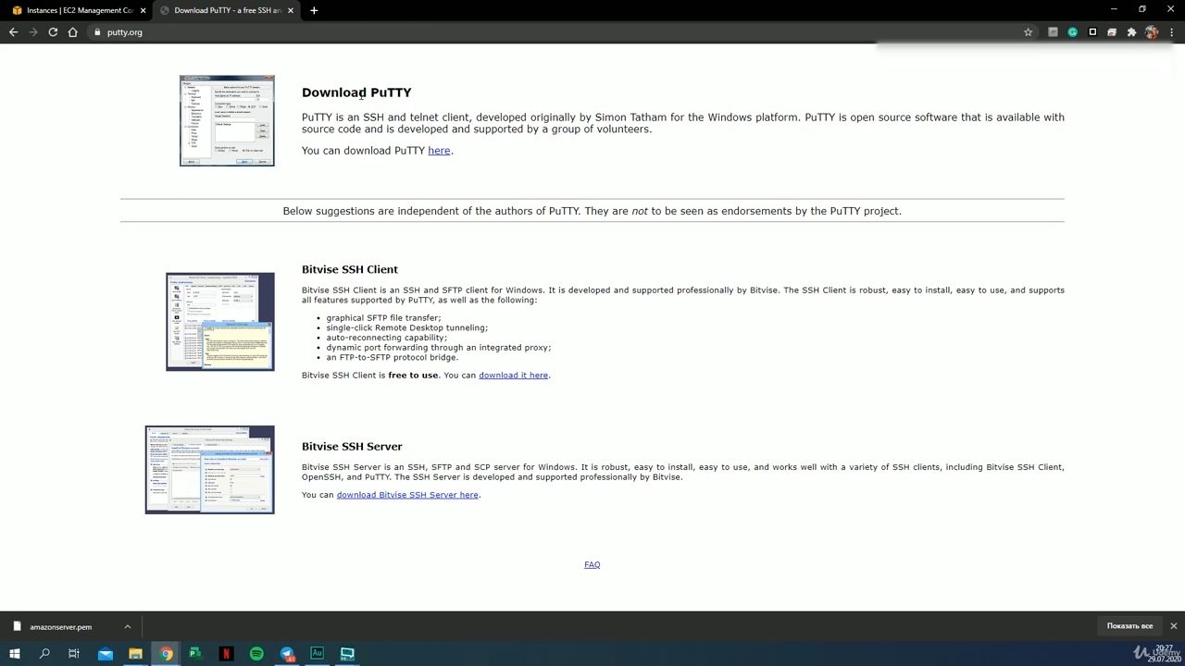
Task: Open the Bitvise 'download it here' link
Action: point(514,376)
